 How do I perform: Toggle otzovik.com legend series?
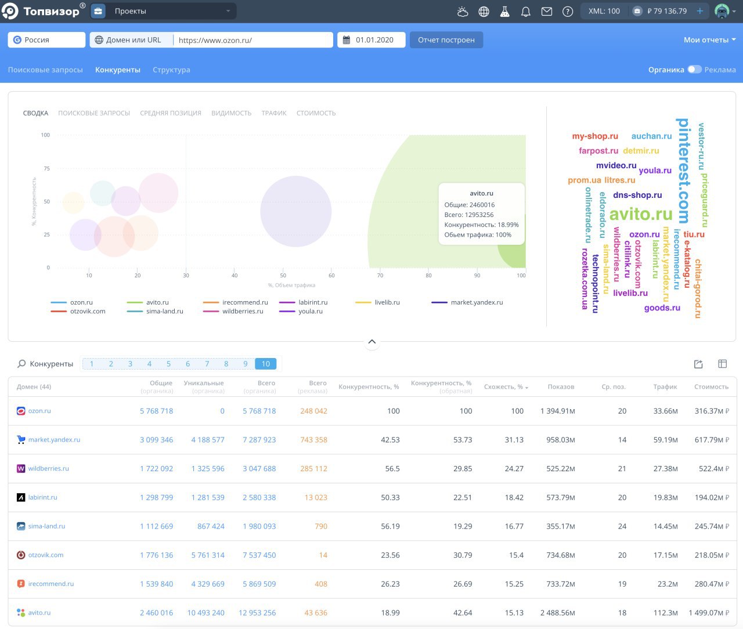78,311
